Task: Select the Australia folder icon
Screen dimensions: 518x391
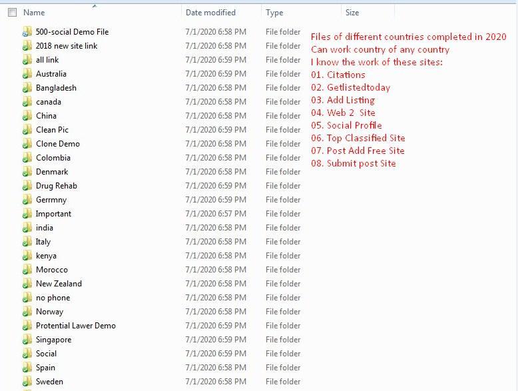Action: point(27,74)
